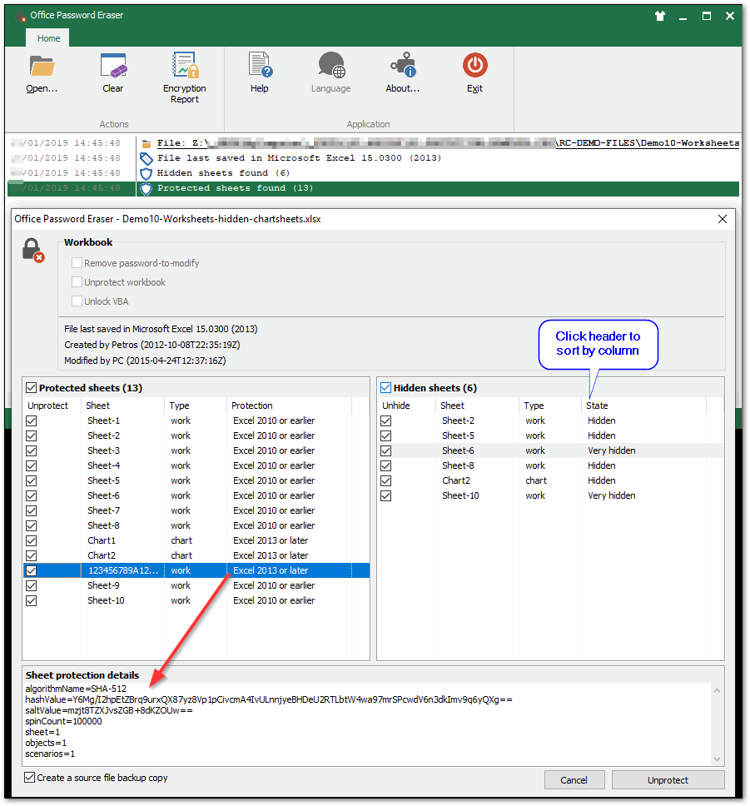Click the folder icon beside File path log
750x806 pixels.
tap(147, 143)
